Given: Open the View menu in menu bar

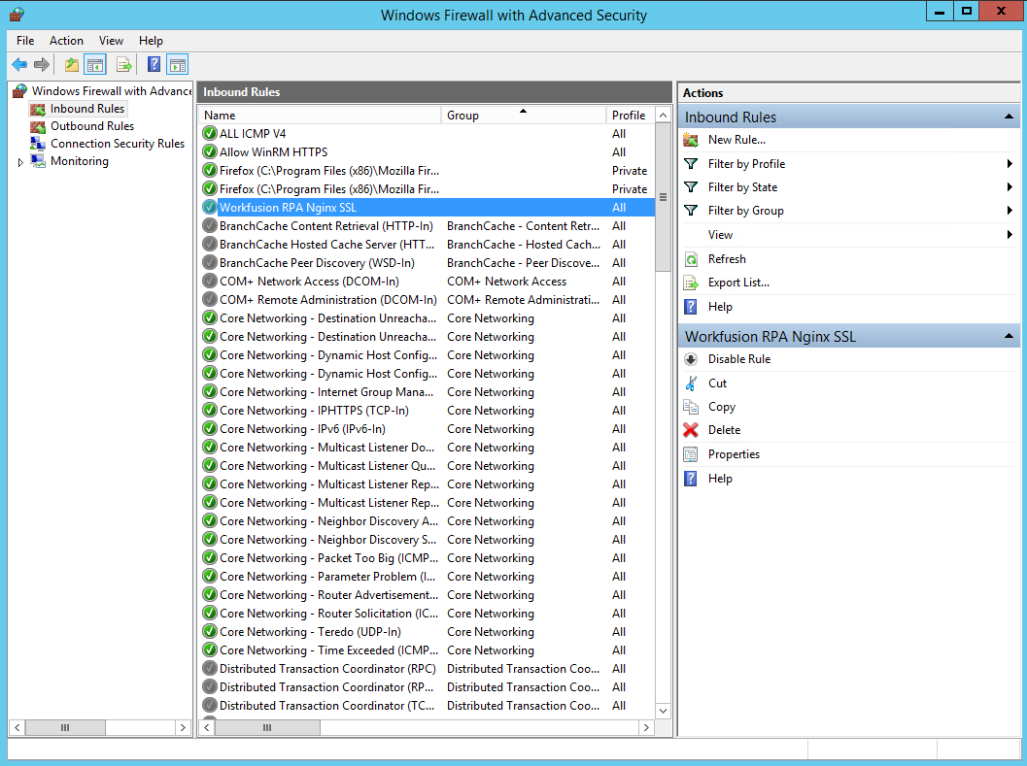Looking at the screenshot, I should point(111,41).
